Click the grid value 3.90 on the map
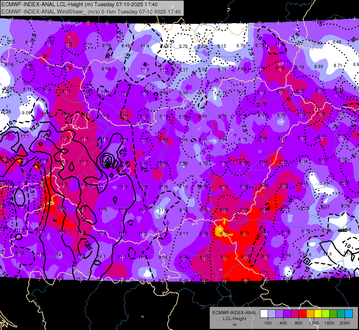 [183, 93]
